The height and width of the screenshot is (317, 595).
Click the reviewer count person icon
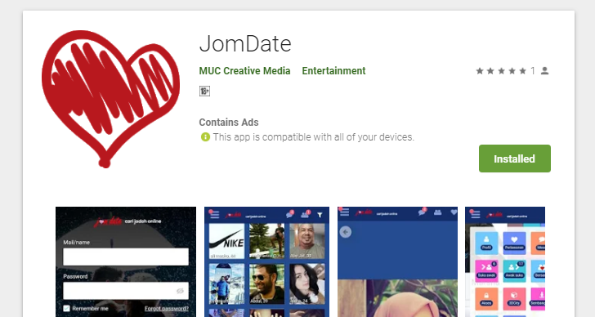tap(544, 71)
